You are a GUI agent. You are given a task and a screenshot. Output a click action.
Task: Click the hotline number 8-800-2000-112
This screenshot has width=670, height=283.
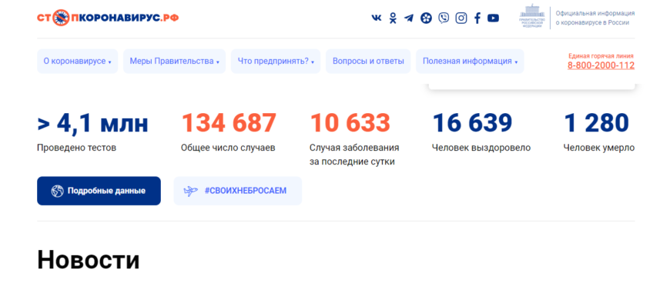pyautogui.click(x=601, y=65)
